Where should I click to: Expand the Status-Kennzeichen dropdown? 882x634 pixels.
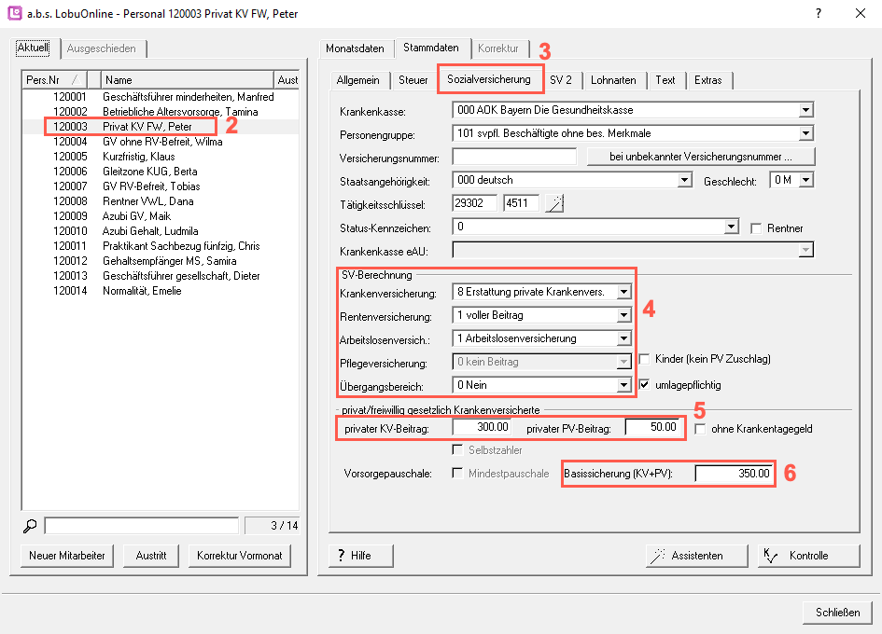point(731,227)
